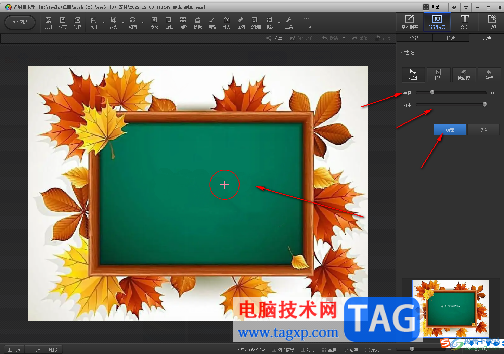Open a file with the 打开 icon
The height and width of the screenshot is (354, 504).
(x=49, y=23)
